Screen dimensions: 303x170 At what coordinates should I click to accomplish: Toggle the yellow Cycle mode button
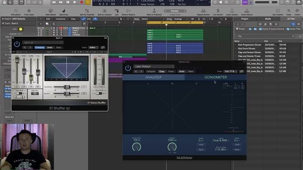tap(88, 2)
